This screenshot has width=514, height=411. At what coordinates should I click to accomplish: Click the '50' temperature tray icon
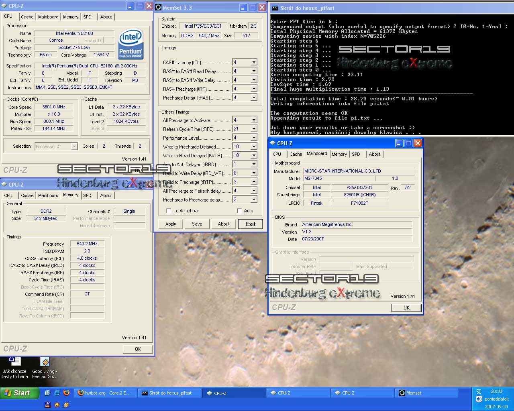pos(479,391)
